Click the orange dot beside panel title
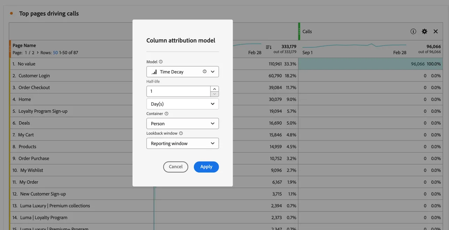Viewport: 449px width, 230px height. tap(12, 14)
